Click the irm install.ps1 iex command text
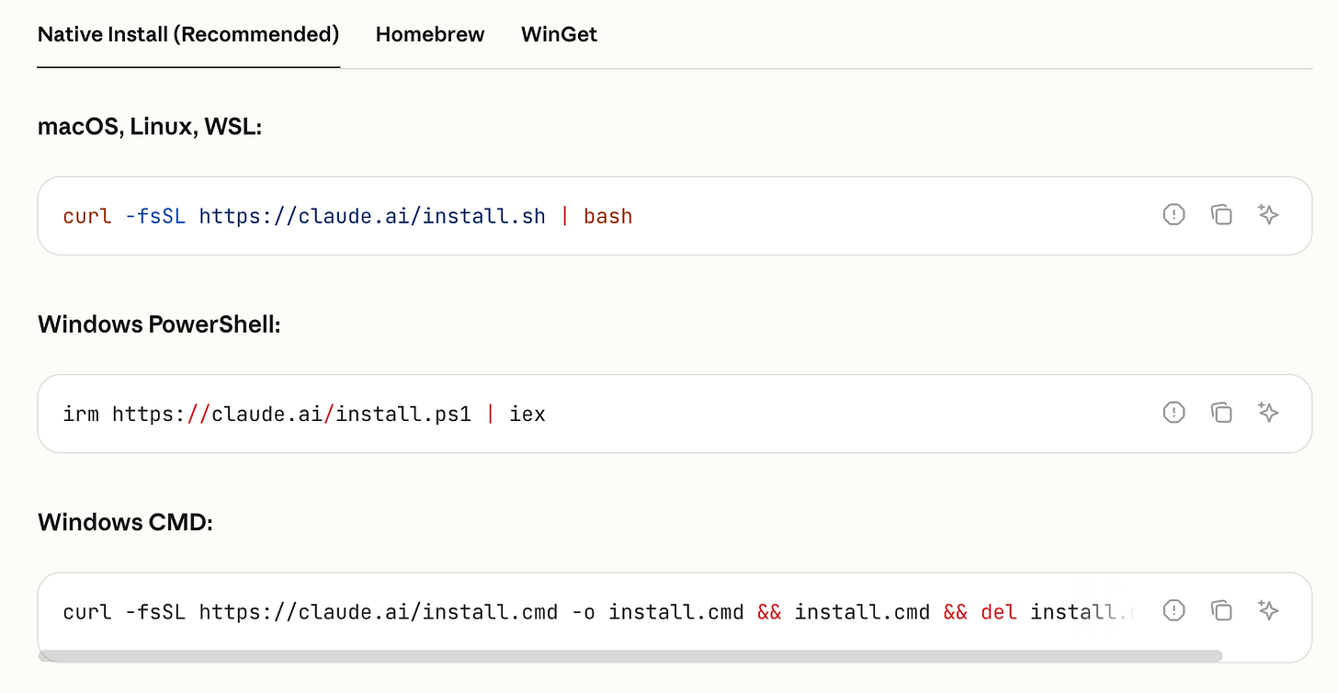1338x693 pixels. [x=304, y=415]
